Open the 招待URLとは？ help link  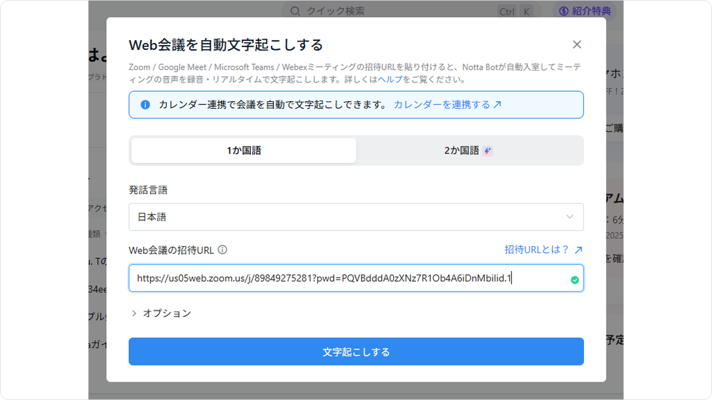tap(543, 250)
